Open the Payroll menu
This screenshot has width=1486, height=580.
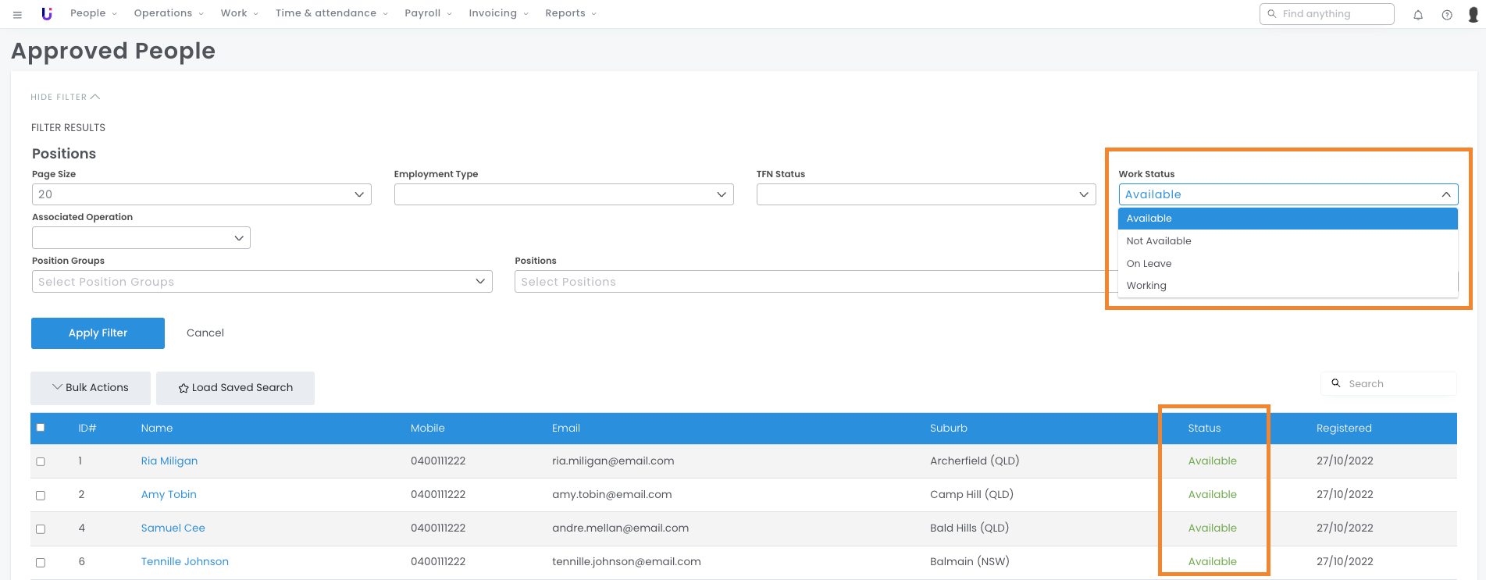[427, 13]
